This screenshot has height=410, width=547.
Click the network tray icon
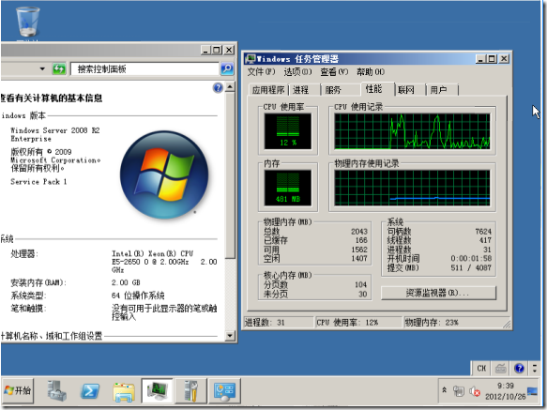click(x=459, y=391)
